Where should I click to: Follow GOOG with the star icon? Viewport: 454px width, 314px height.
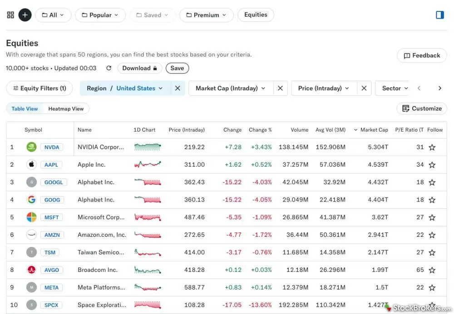tap(432, 200)
